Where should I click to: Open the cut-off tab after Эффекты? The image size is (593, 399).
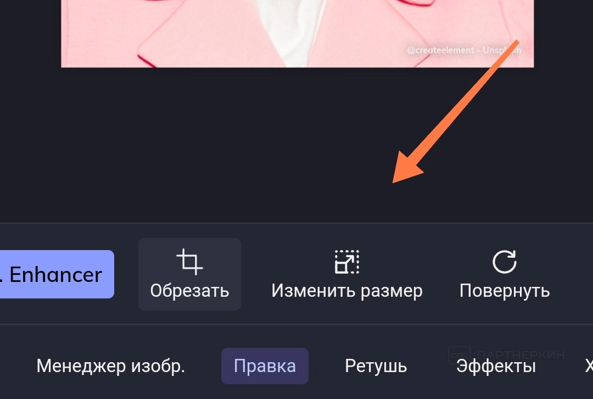click(x=589, y=366)
